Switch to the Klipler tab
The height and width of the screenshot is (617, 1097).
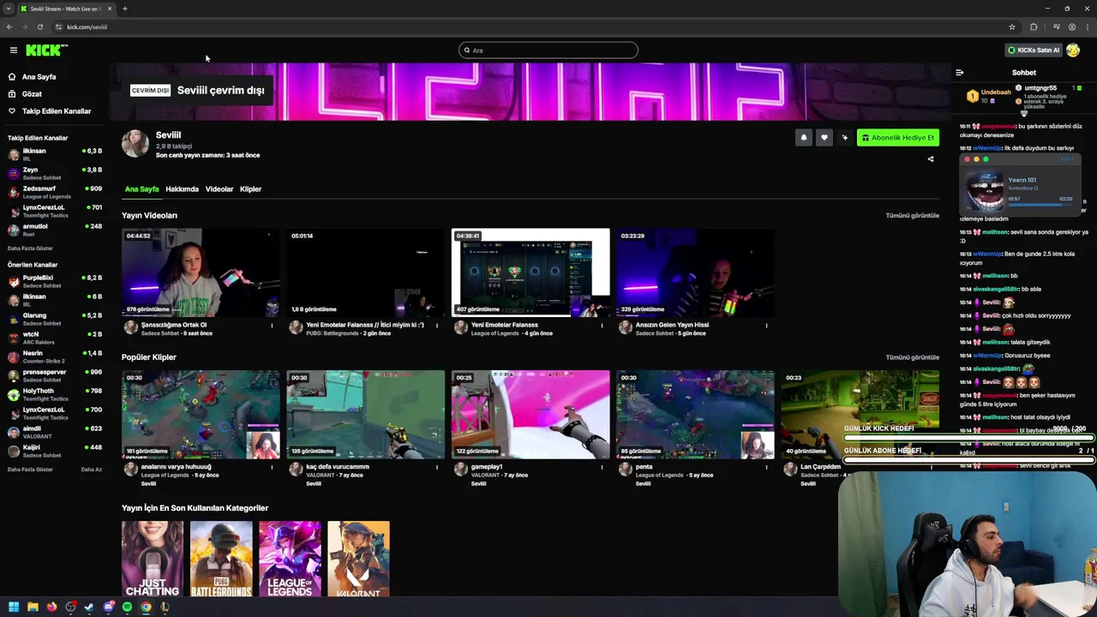coord(250,189)
